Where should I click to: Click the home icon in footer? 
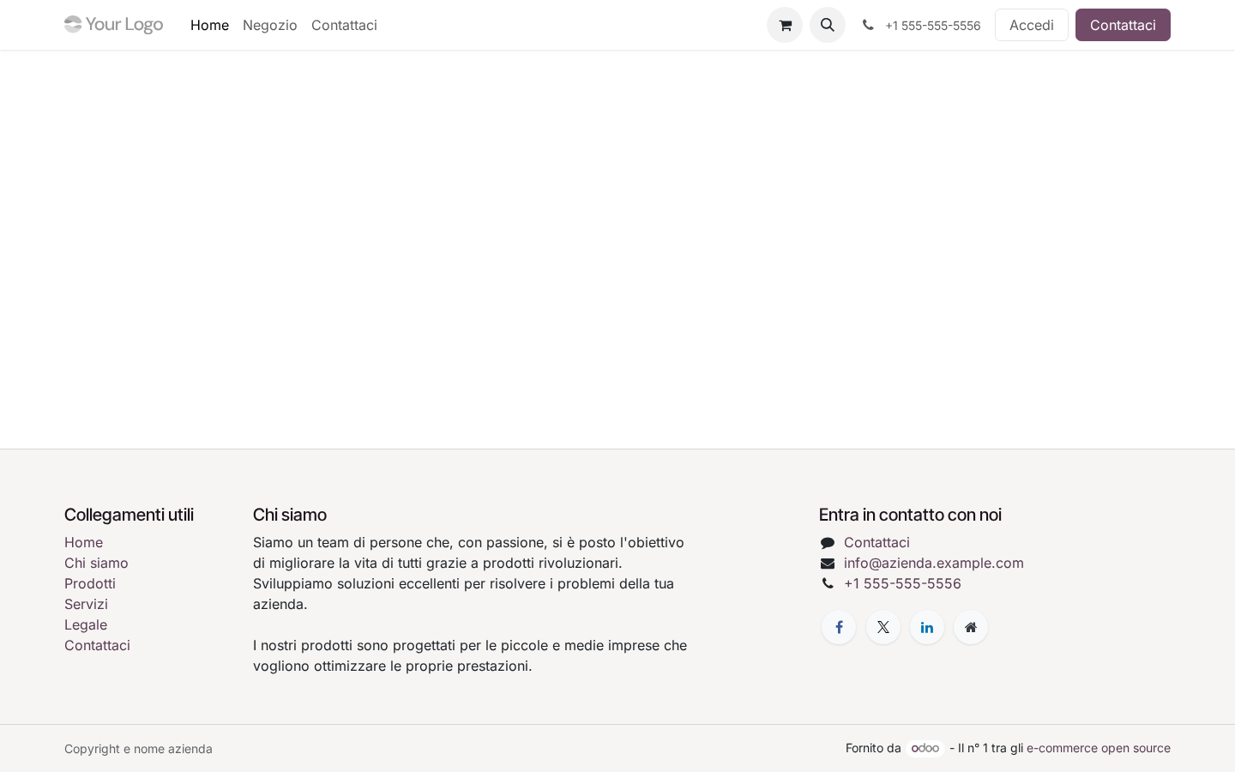tap(971, 627)
